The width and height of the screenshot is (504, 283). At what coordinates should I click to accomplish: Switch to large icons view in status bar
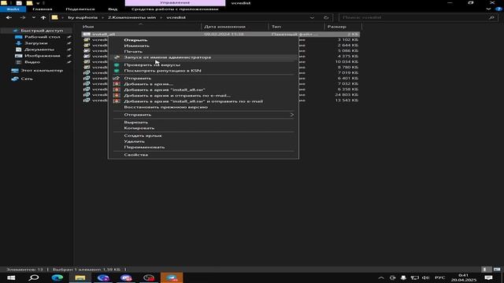coord(497,270)
